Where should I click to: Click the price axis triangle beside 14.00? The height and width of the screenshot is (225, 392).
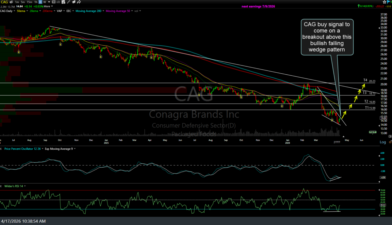tap(379, 126)
